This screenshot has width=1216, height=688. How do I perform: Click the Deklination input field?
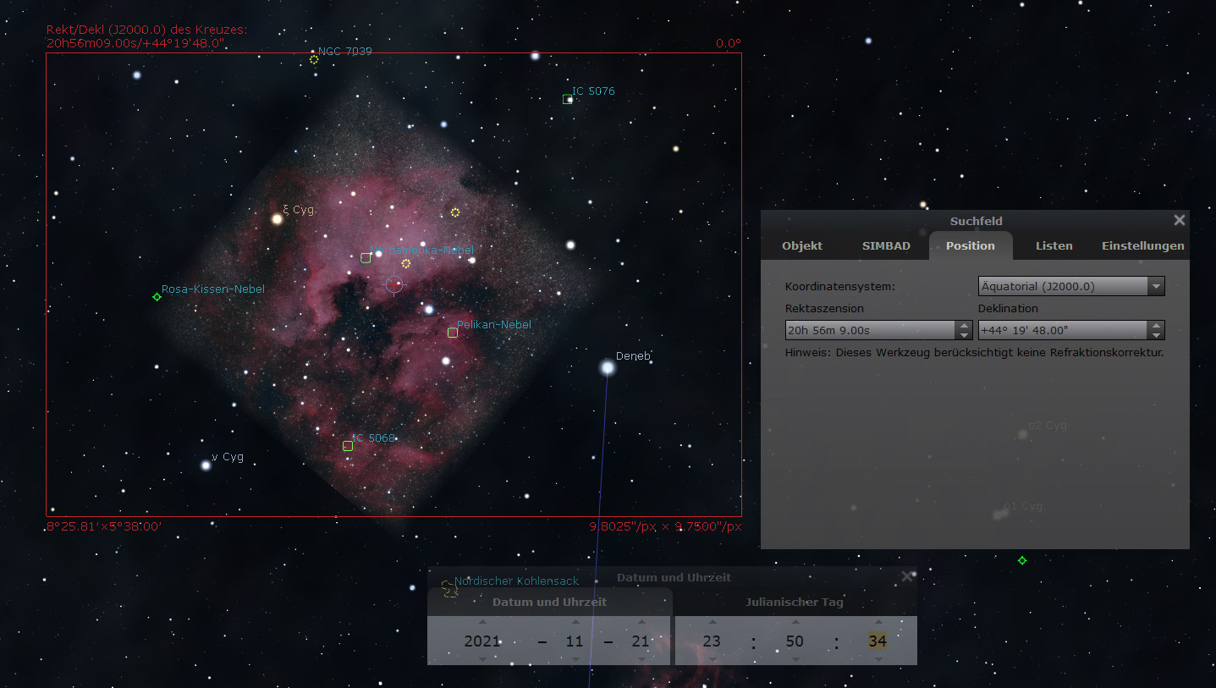pyautogui.click(x=1071, y=330)
